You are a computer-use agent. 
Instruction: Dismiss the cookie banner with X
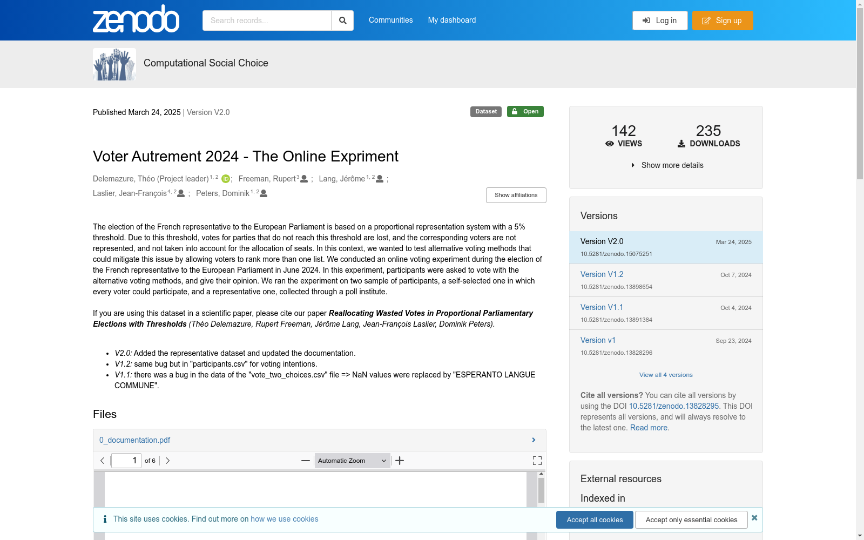click(x=754, y=518)
